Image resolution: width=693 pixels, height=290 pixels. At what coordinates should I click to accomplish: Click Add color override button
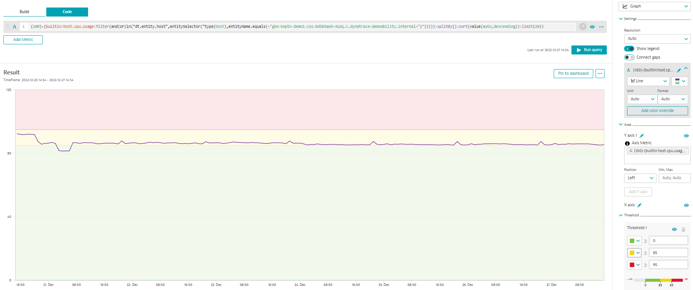click(x=657, y=111)
